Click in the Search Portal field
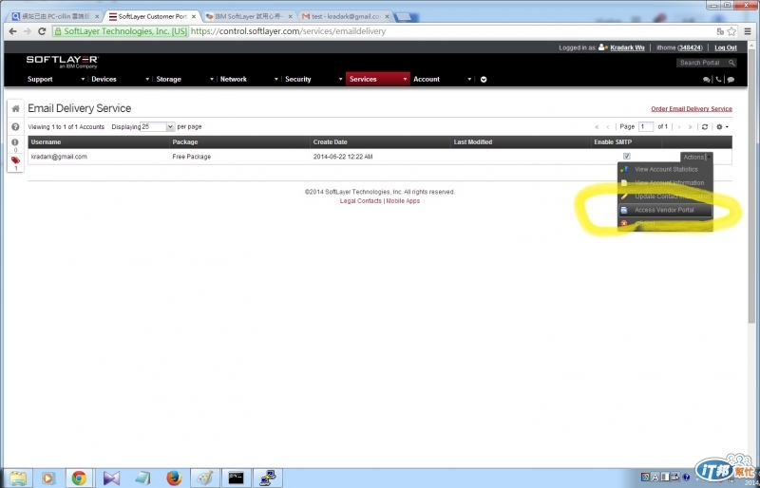The width and height of the screenshot is (760, 488). (x=702, y=63)
